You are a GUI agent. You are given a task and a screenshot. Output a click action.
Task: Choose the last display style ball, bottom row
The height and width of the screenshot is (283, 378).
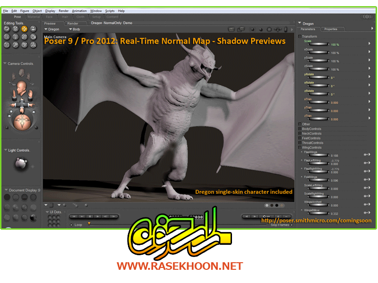click(33, 217)
